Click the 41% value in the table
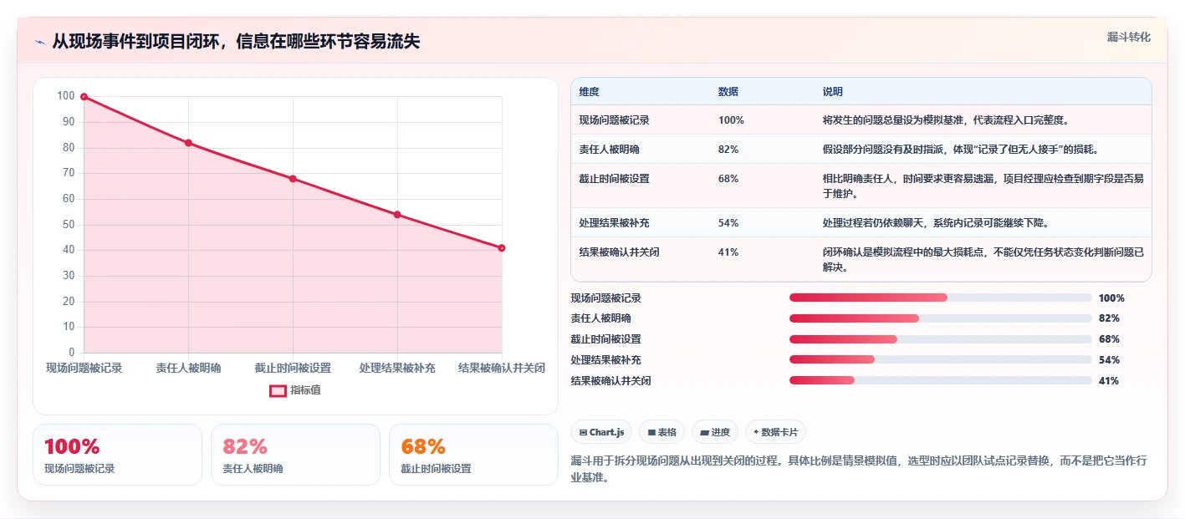The image size is (1185, 519). [x=728, y=252]
